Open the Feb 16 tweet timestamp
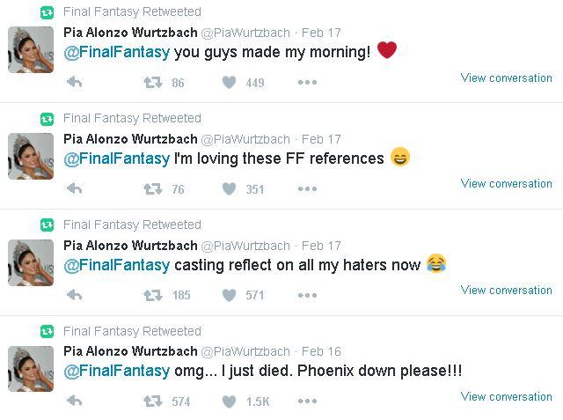The width and height of the screenshot is (563, 420). click(x=321, y=351)
